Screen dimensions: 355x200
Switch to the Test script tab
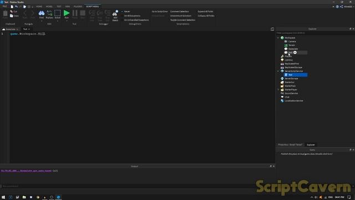[25, 29]
